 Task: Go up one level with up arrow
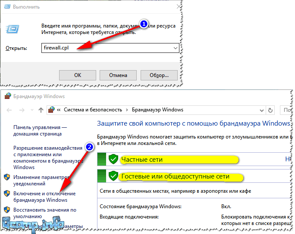[x=41, y=110]
